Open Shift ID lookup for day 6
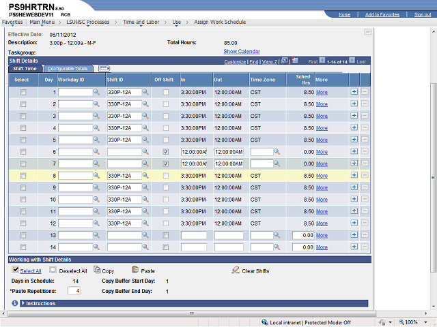437x327 pixels. point(145,151)
